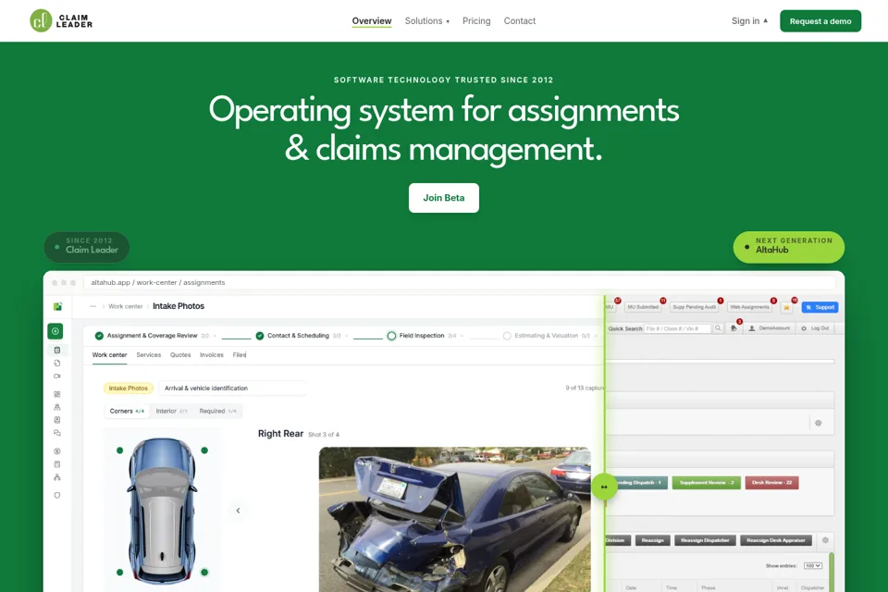Open the Overview nav item
Screen dimensions: 888x592
(x=372, y=21)
